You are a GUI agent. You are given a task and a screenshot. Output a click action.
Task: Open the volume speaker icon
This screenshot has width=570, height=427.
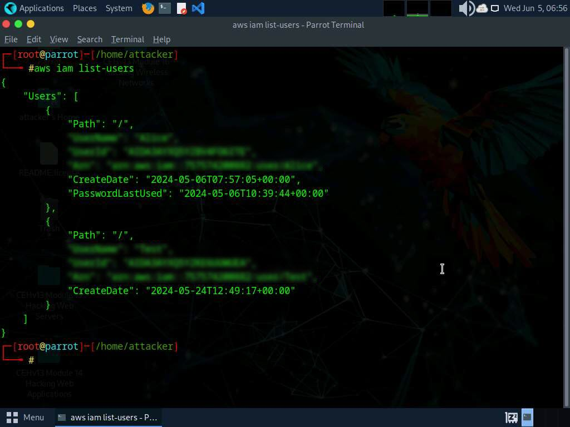[466, 8]
